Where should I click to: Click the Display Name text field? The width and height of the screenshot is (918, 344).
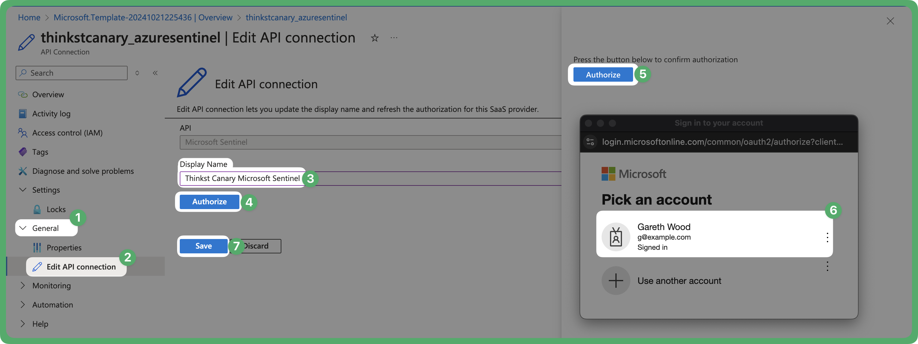click(x=370, y=179)
